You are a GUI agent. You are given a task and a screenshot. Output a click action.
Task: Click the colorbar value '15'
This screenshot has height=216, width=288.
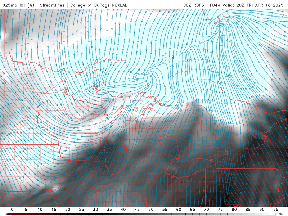tap(54, 210)
